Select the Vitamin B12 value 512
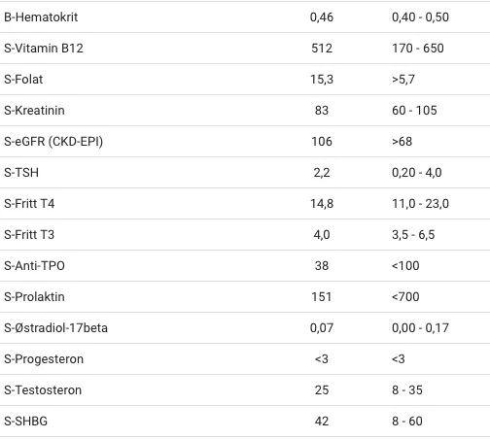Image resolution: width=490 pixels, height=439 pixels. [322, 49]
